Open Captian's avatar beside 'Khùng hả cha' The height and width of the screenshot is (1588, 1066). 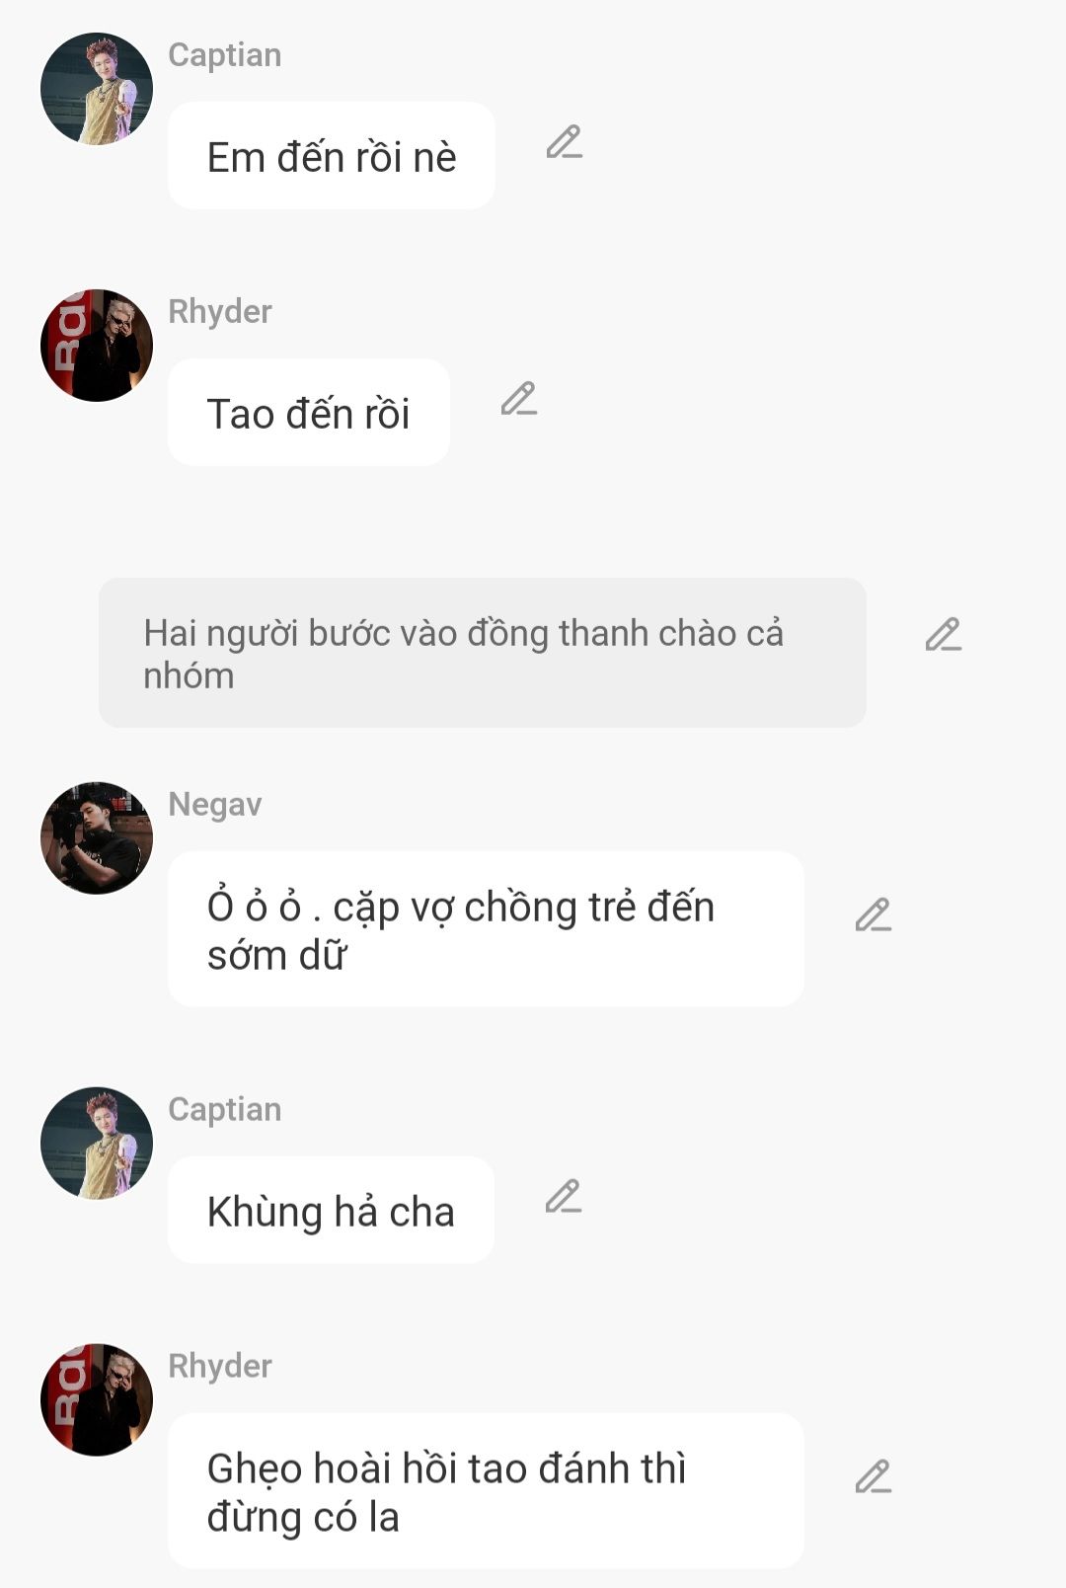coord(97,1144)
